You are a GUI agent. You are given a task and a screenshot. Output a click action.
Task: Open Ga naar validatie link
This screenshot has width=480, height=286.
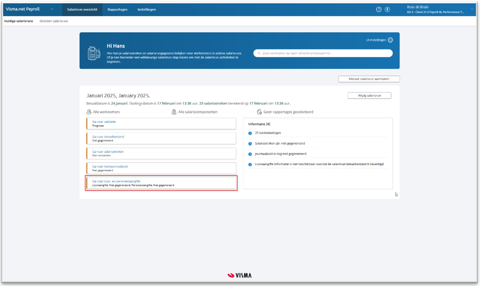coord(104,122)
